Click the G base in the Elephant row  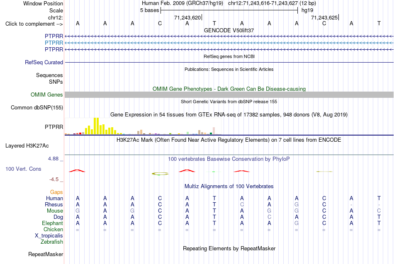coord(297,223)
